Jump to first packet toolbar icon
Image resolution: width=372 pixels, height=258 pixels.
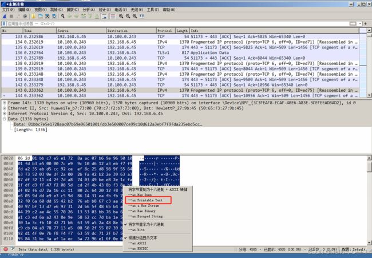[90, 16]
